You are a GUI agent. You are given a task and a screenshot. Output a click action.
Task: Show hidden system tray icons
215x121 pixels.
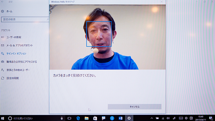point(152,118)
